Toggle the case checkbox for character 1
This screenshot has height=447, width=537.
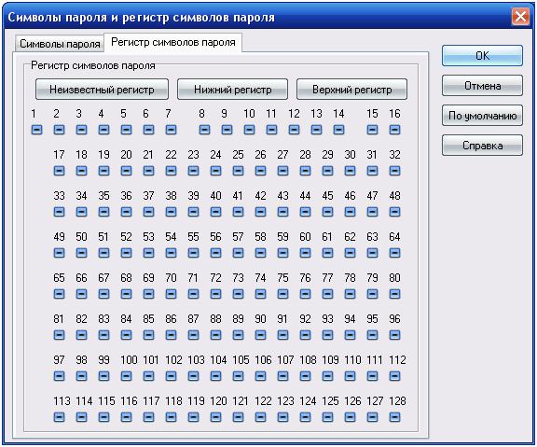point(37,130)
